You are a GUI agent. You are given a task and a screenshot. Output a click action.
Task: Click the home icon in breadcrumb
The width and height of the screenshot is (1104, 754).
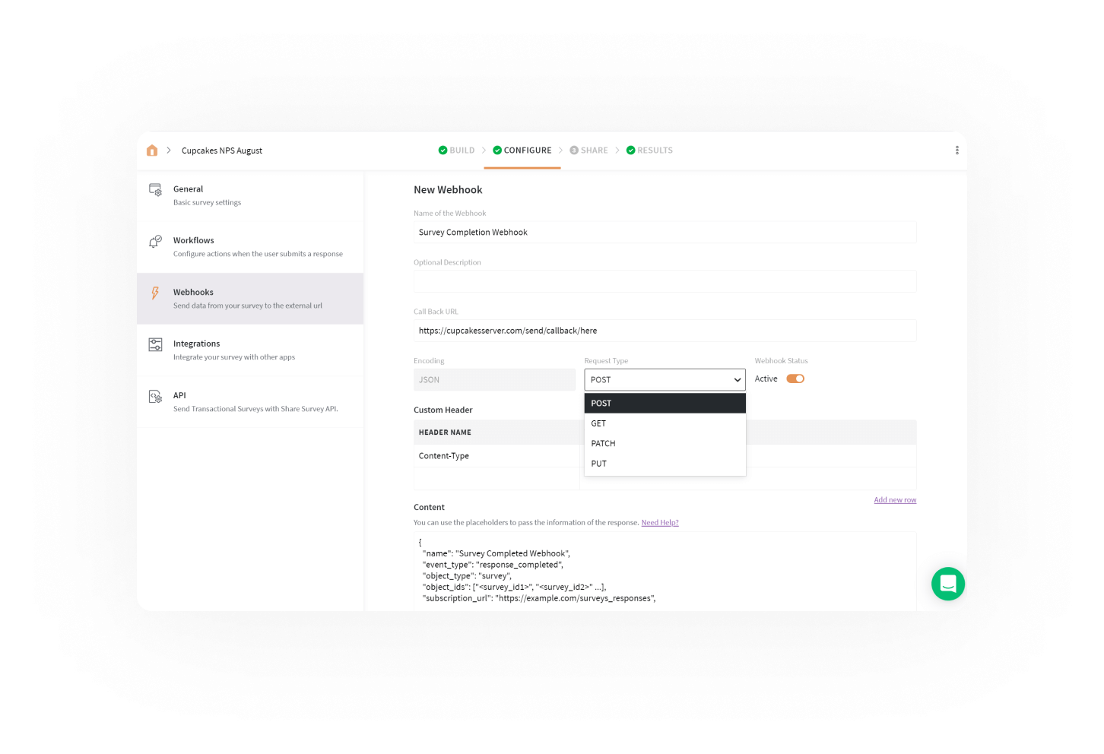coord(152,150)
